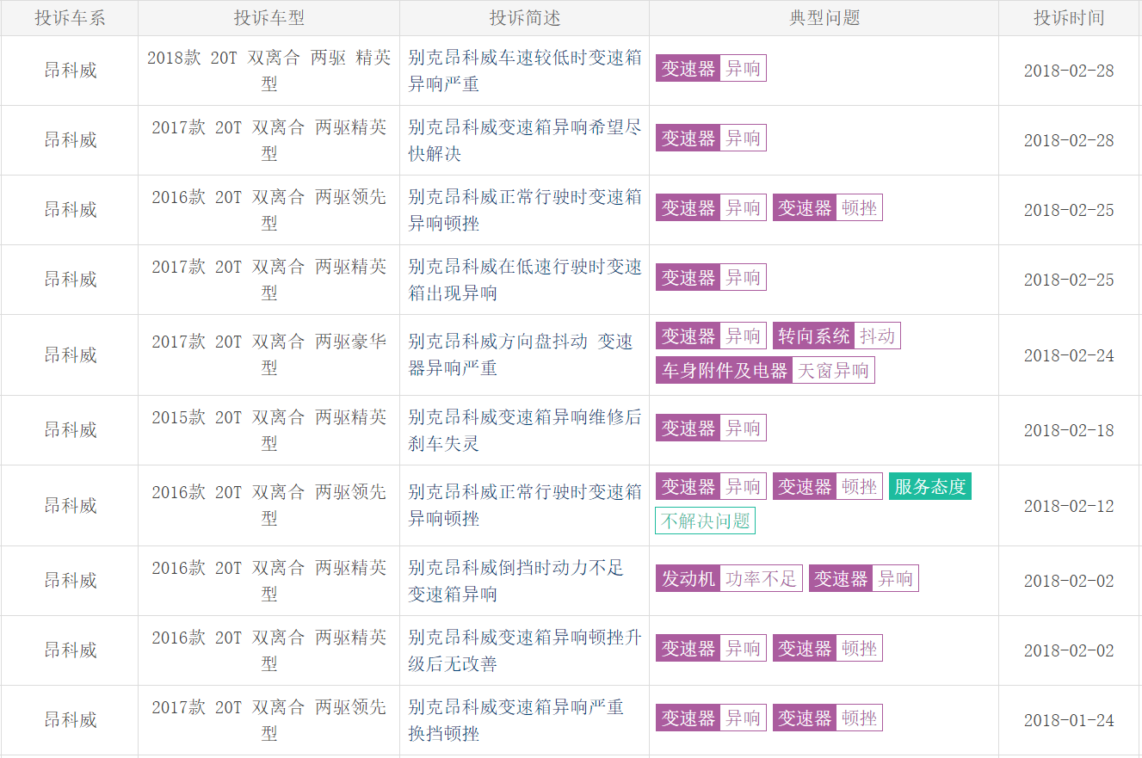This screenshot has height=758, width=1142.
Task: Click 变速器 异响 tag in 低速行驶时 row
Action: (711, 277)
